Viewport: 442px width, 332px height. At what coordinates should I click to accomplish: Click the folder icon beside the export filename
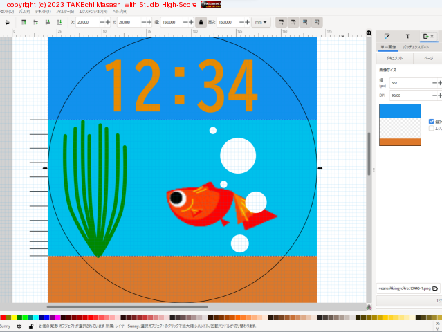(x=435, y=288)
